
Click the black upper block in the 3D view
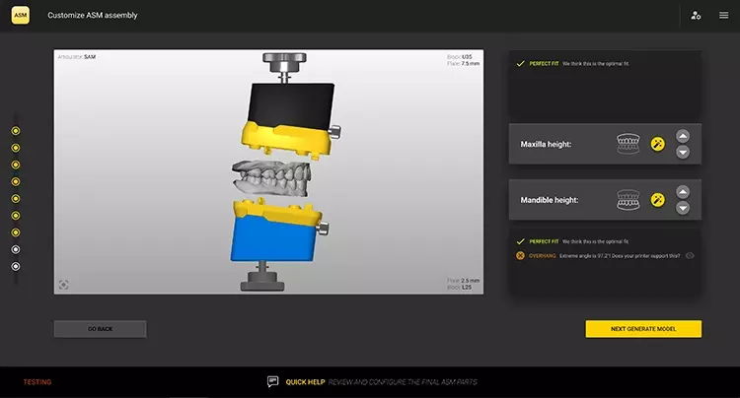[x=290, y=104]
